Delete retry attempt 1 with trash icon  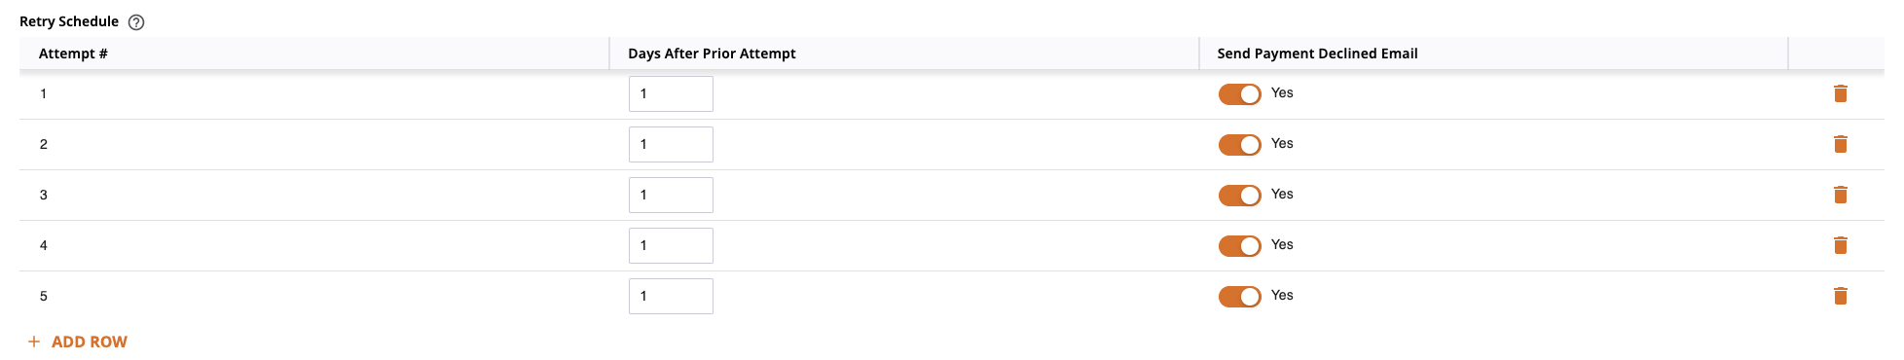coord(1841,93)
